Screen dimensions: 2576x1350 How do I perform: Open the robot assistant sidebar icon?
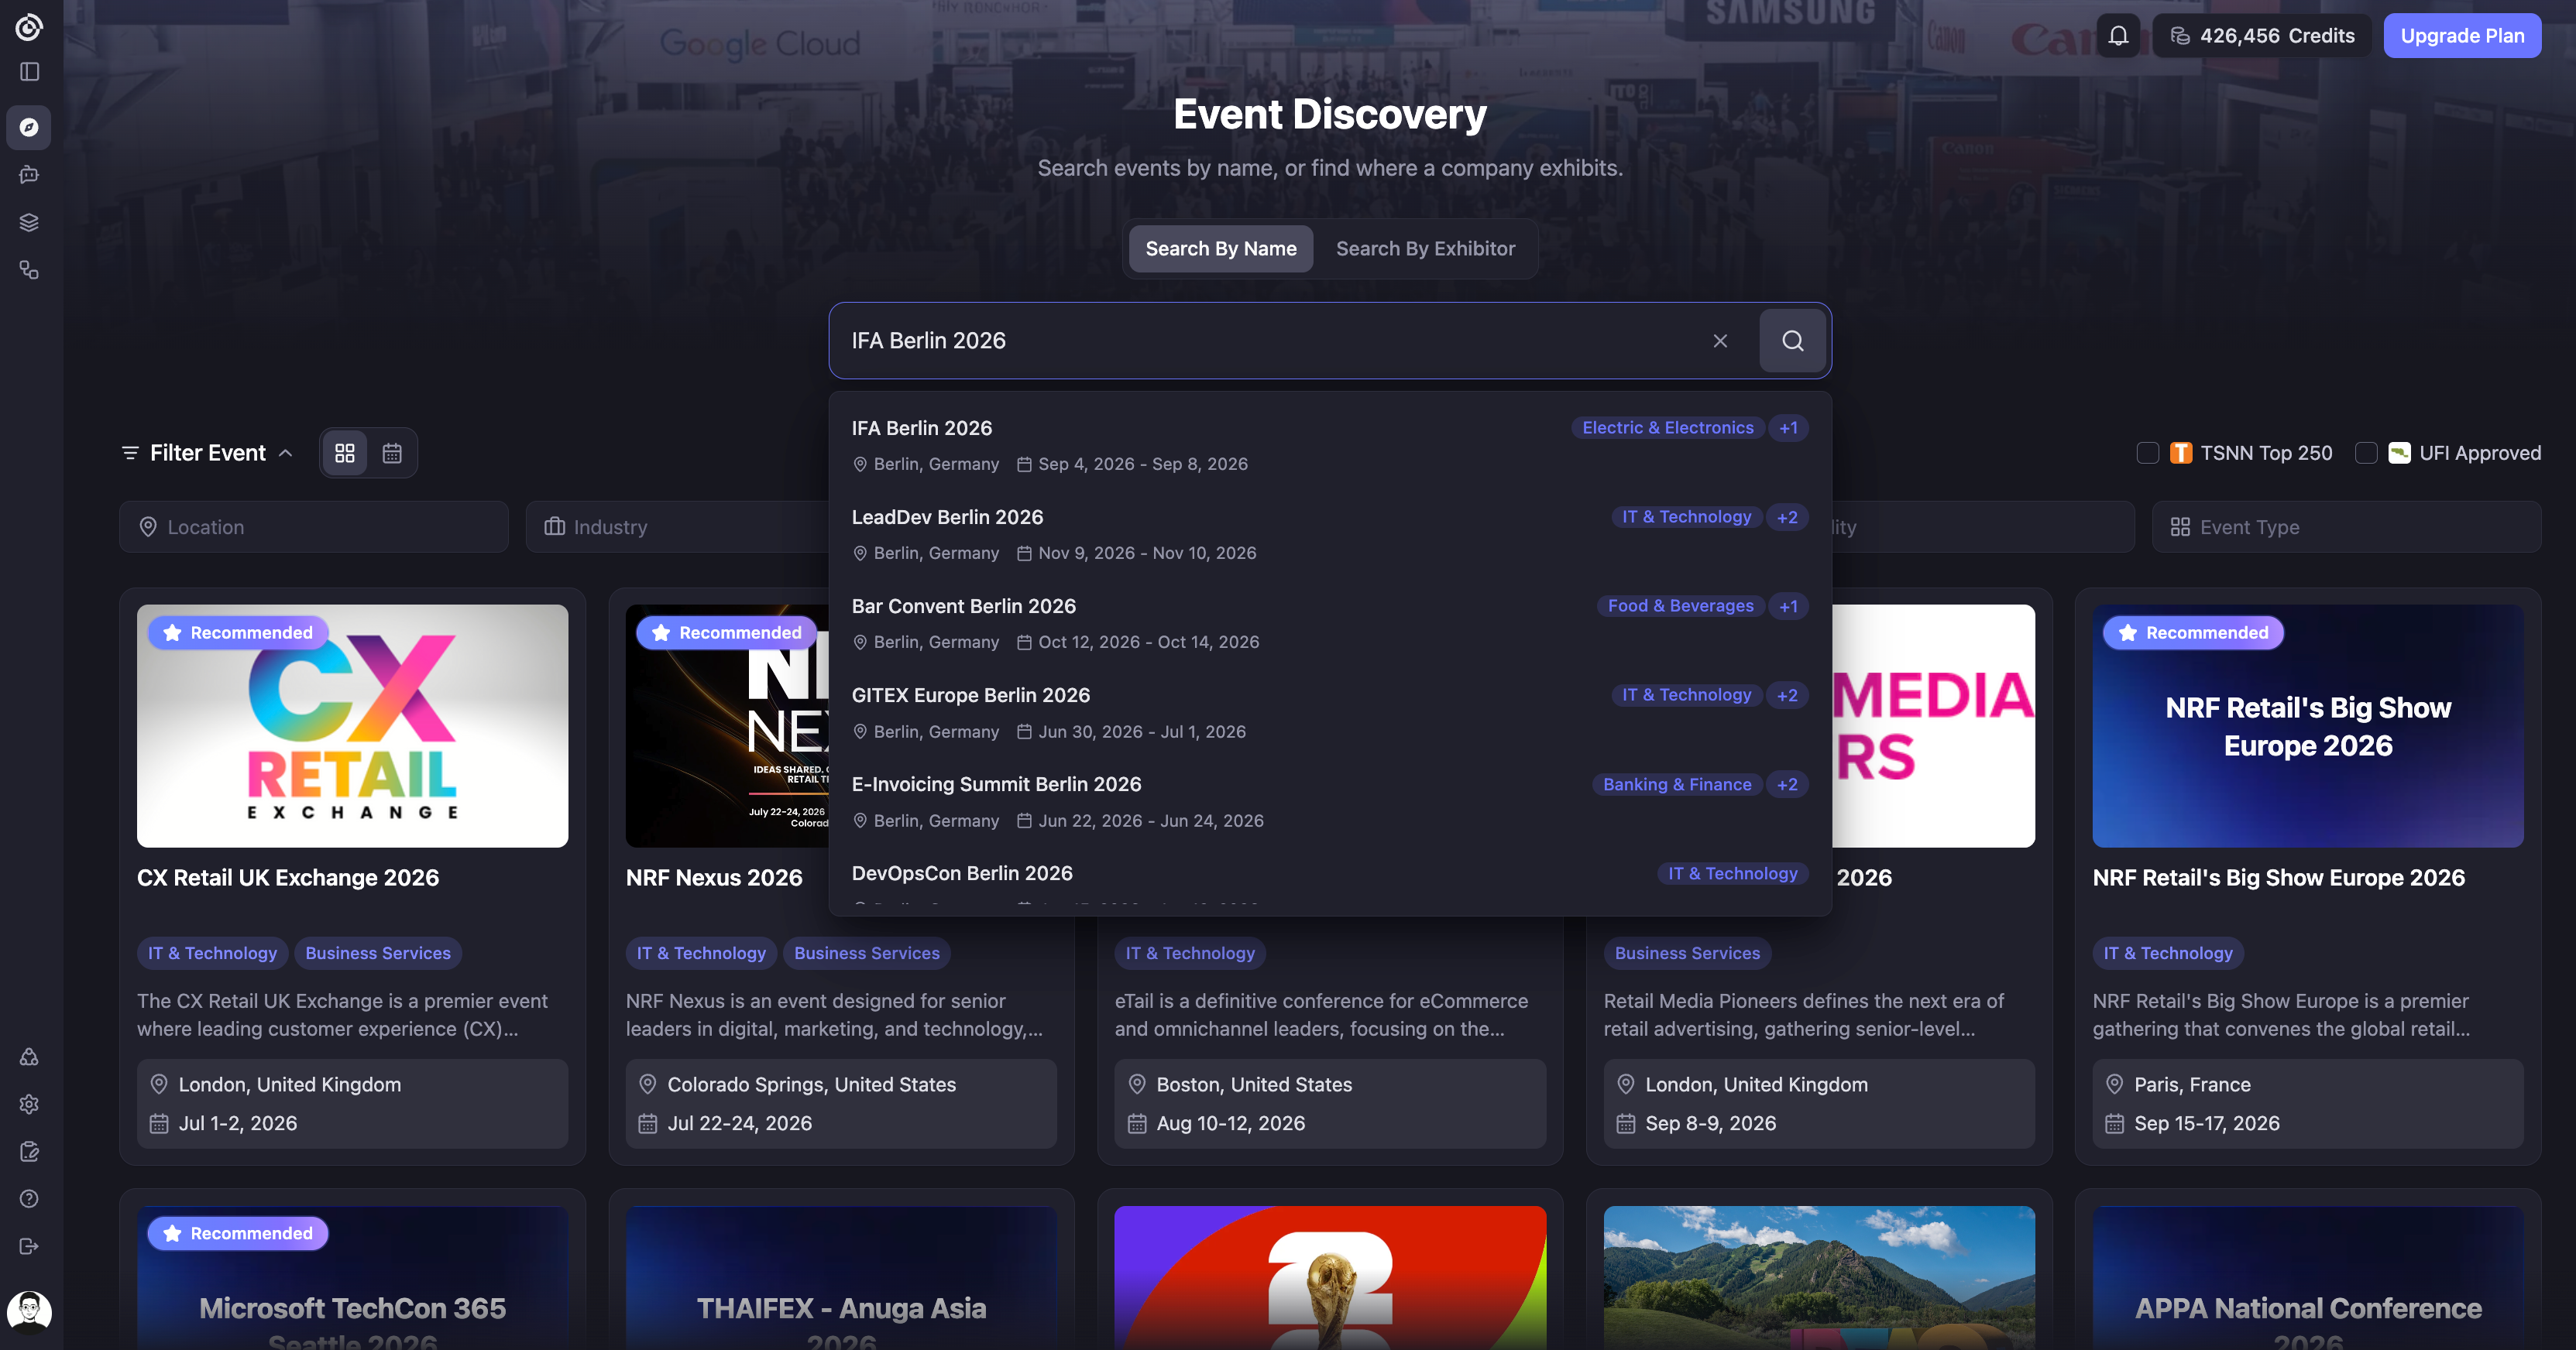(x=29, y=175)
